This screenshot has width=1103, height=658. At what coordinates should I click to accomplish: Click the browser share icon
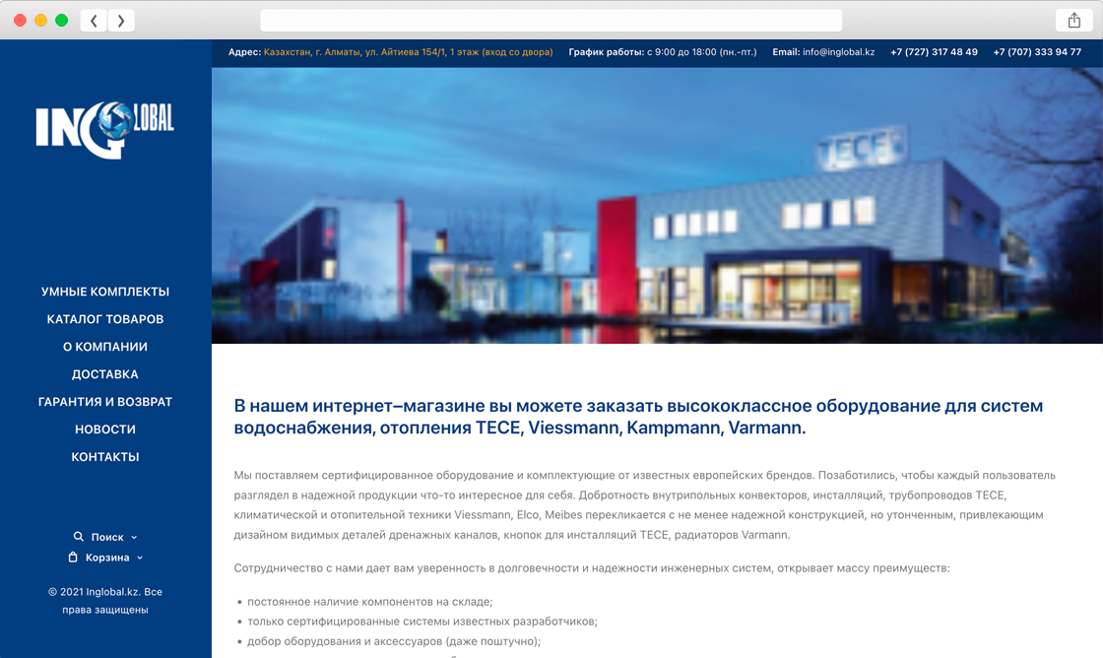[1073, 21]
